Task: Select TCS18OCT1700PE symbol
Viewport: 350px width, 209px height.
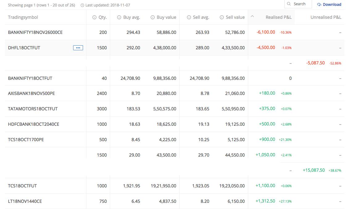Action: click(x=26, y=140)
